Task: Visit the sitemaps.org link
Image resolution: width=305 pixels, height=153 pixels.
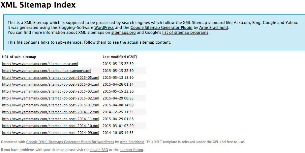Action: coord(123,33)
